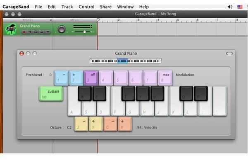Raise the octave with X key
The width and height of the screenshot is (248, 160).
coord(96,124)
